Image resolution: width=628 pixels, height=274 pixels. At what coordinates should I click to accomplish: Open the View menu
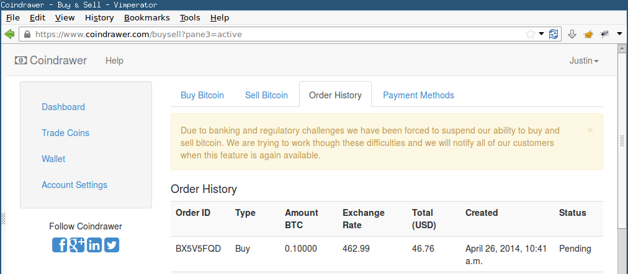click(65, 17)
